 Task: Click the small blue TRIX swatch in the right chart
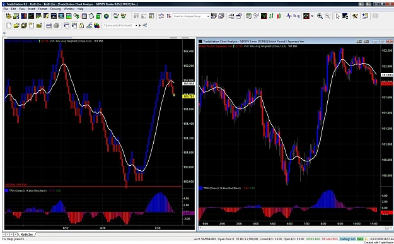coord(200,188)
